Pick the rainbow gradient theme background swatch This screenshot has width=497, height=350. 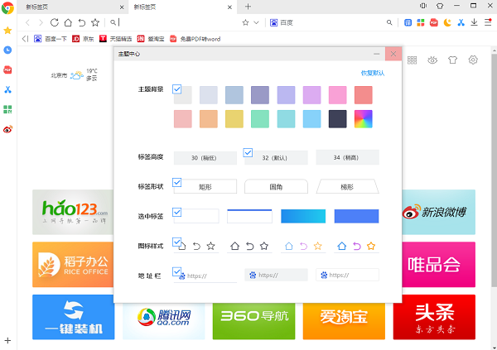click(364, 119)
